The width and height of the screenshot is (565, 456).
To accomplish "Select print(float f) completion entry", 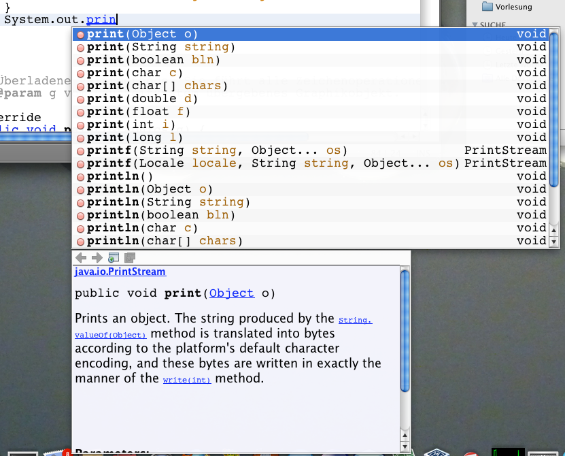I will tap(311, 112).
